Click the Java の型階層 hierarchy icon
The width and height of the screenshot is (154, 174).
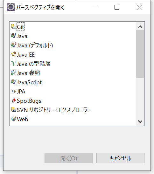[x=14, y=63]
